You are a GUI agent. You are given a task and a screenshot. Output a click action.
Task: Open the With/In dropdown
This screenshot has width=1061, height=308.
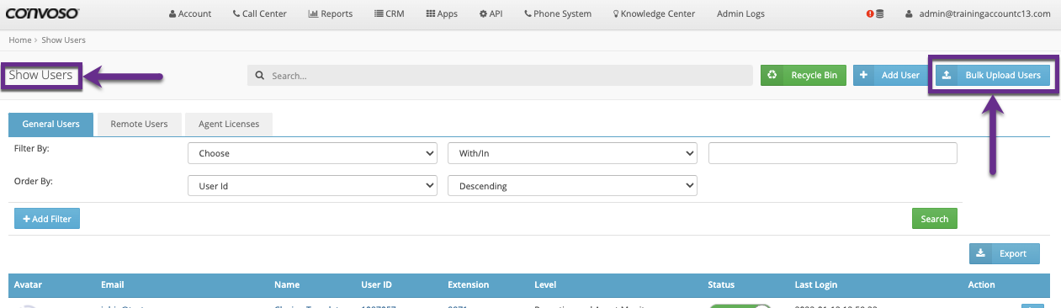click(573, 153)
